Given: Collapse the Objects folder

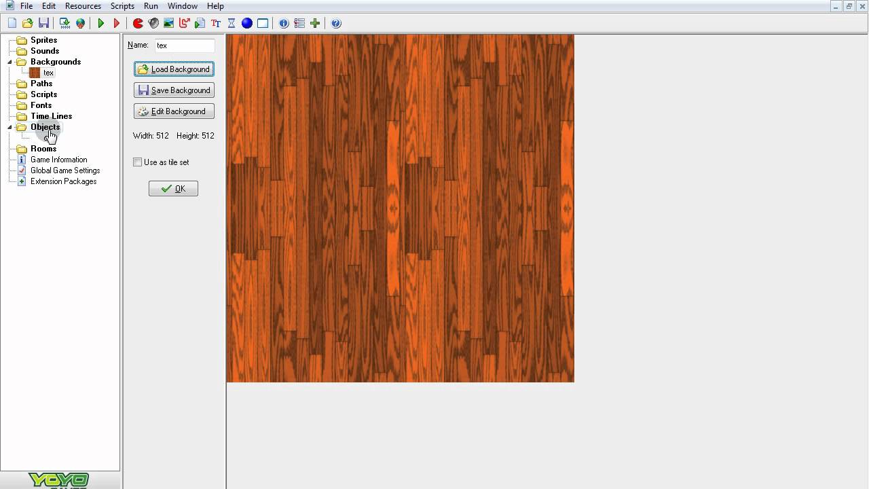Looking at the screenshot, I should point(10,127).
